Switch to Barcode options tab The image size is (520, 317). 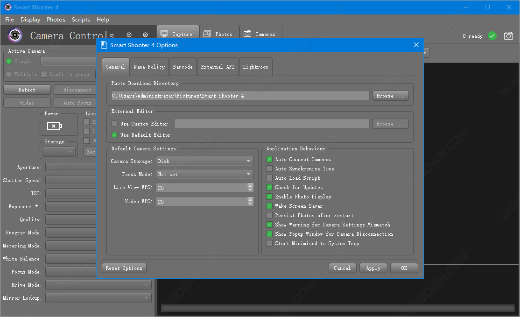click(x=183, y=67)
